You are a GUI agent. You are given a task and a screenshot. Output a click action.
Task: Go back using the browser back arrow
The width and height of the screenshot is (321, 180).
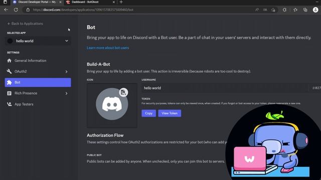(6, 10)
